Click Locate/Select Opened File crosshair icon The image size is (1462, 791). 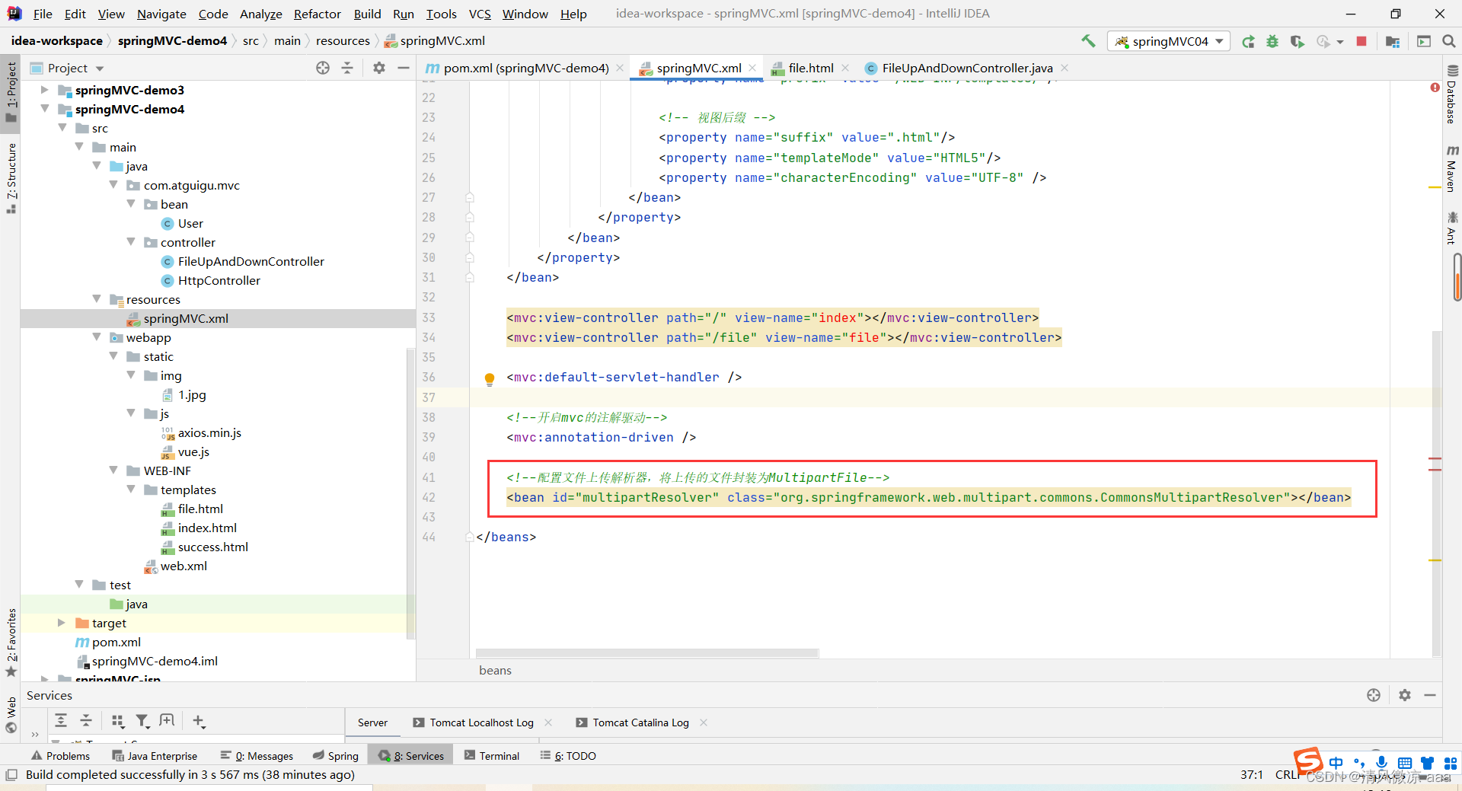(323, 68)
